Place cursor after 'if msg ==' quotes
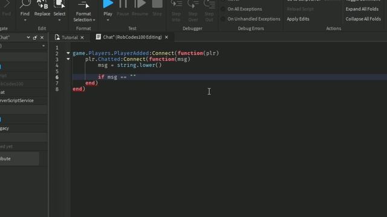 point(136,77)
